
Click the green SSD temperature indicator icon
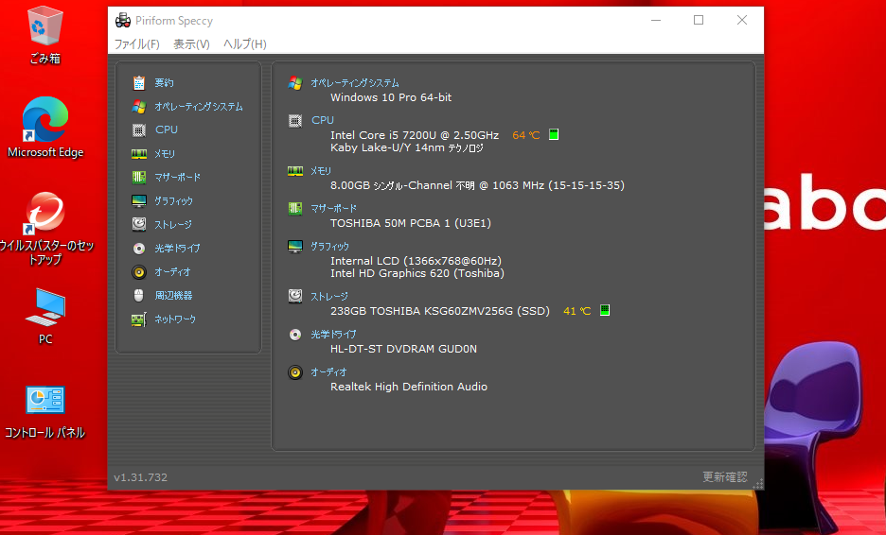tap(605, 310)
